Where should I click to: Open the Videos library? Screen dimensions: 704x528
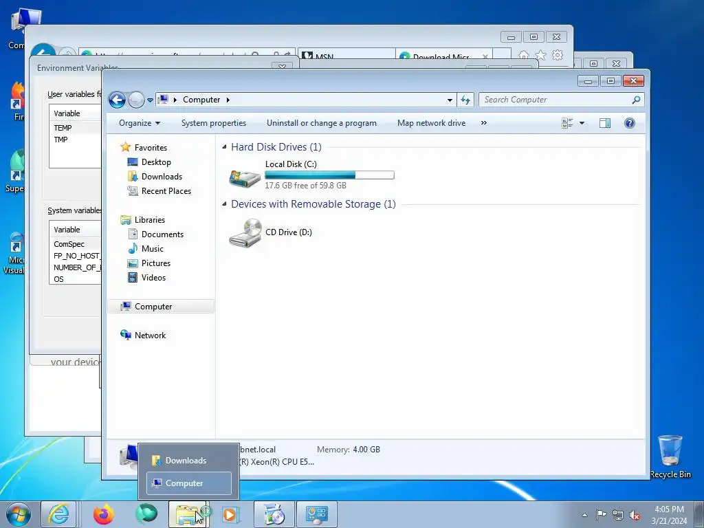pos(153,278)
